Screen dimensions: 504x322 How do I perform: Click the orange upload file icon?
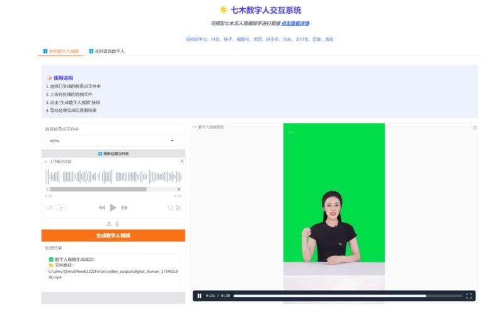[x=109, y=224]
